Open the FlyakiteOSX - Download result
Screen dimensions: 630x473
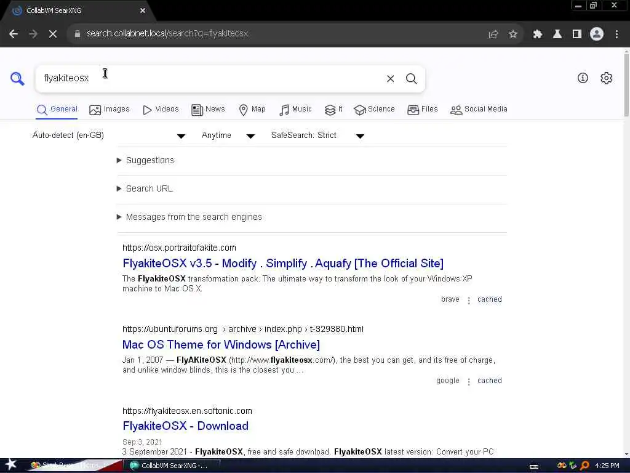pos(185,426)
